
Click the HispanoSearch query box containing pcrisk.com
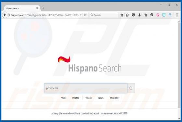tap(86, 88)
